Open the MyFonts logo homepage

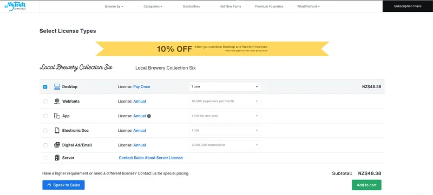(15, 6)
